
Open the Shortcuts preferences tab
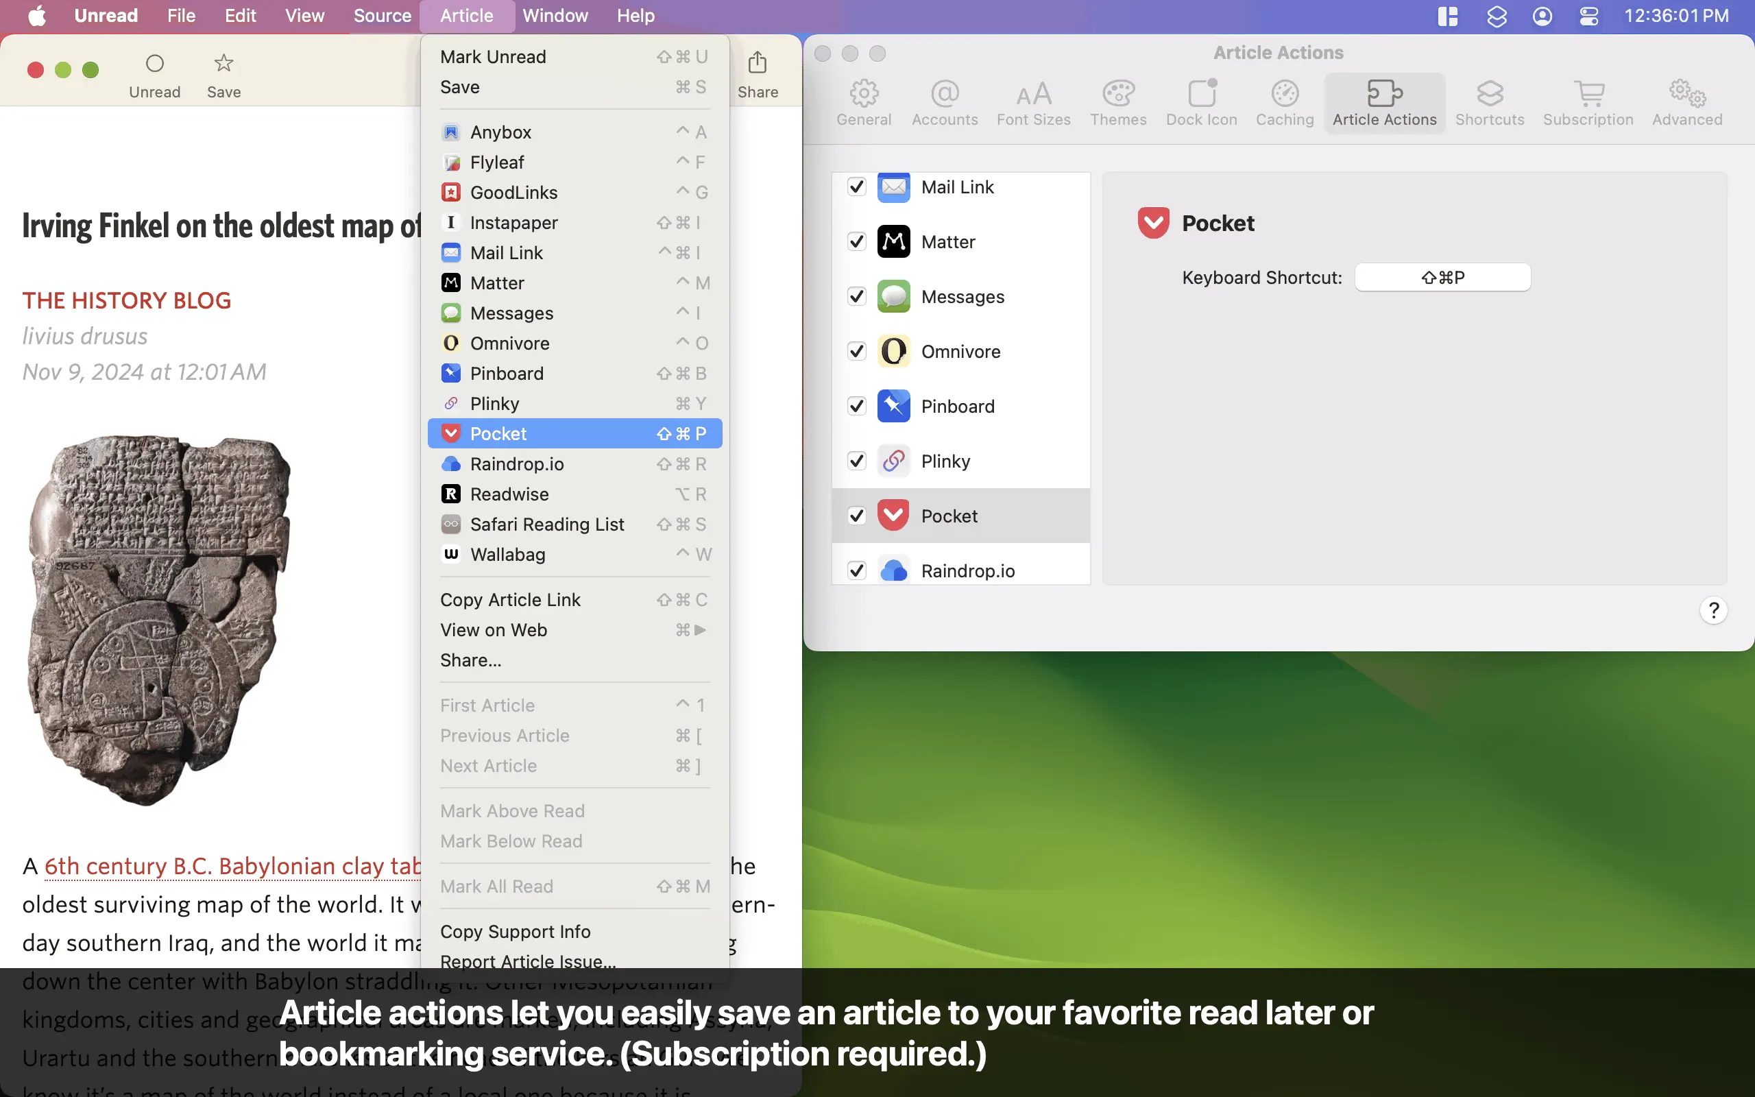coord(1489,102)
